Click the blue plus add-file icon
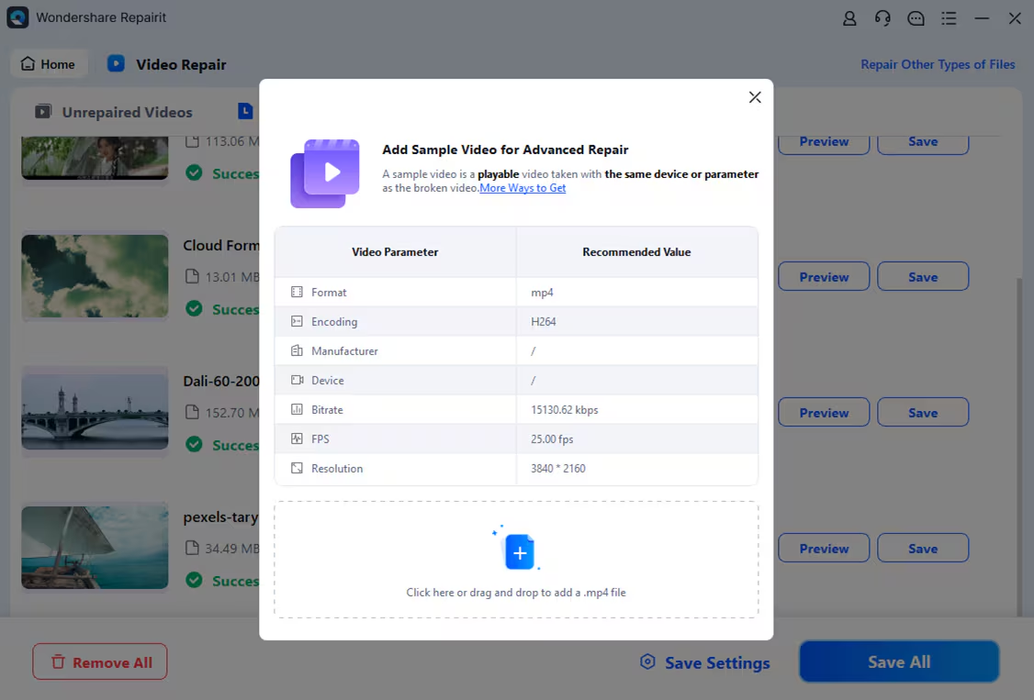The width and height of the screenshot is (1034, 700). pyautogui.click(x=519, y=552)
